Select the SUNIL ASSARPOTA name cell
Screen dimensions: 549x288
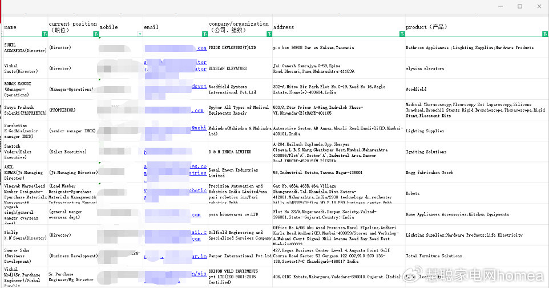pyautogui.click(x=26, y=47)
